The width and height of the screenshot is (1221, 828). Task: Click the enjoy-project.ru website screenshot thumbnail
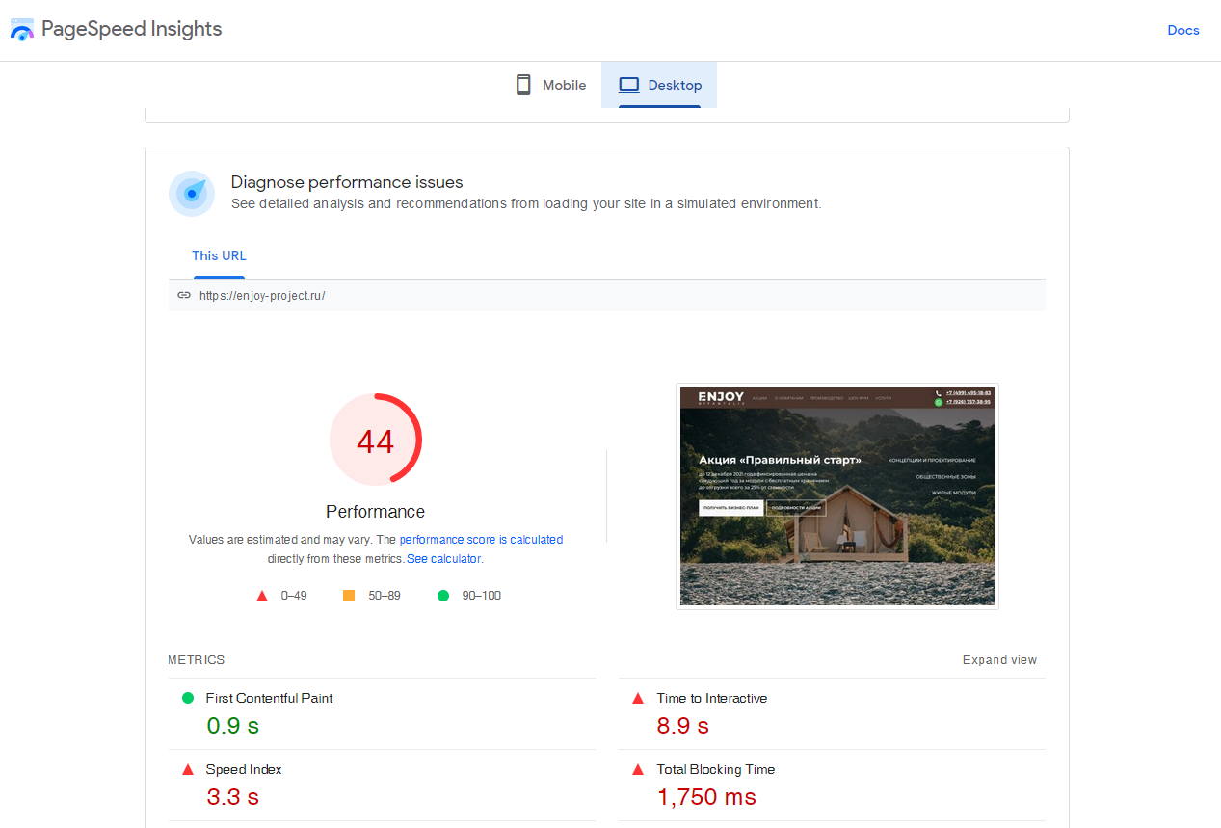836,495
